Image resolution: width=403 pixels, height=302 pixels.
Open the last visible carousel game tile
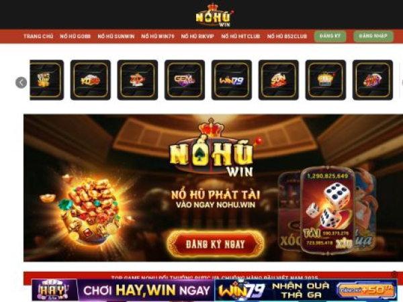[x=373, y=80]
